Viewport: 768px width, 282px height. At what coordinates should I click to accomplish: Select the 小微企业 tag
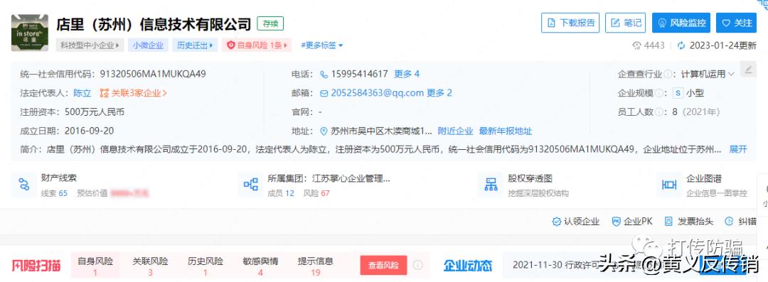click(149, 45)
